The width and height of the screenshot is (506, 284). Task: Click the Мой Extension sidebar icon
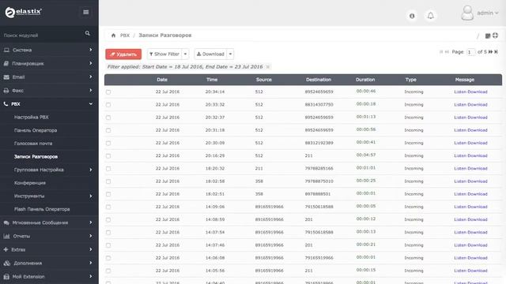tap(6, 277)
